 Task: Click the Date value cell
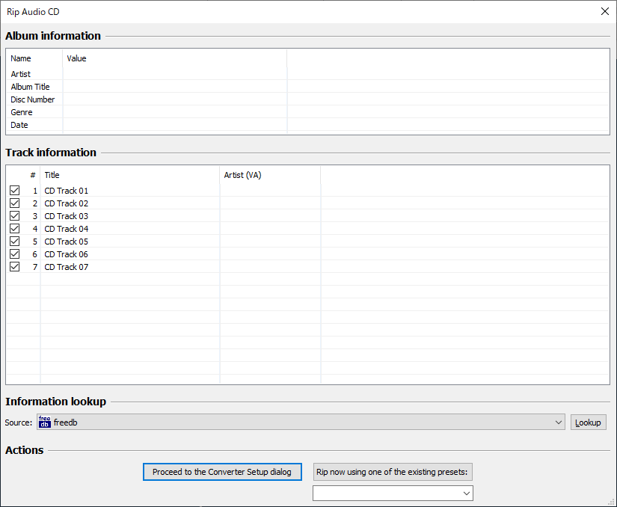(x=174, y=125)
